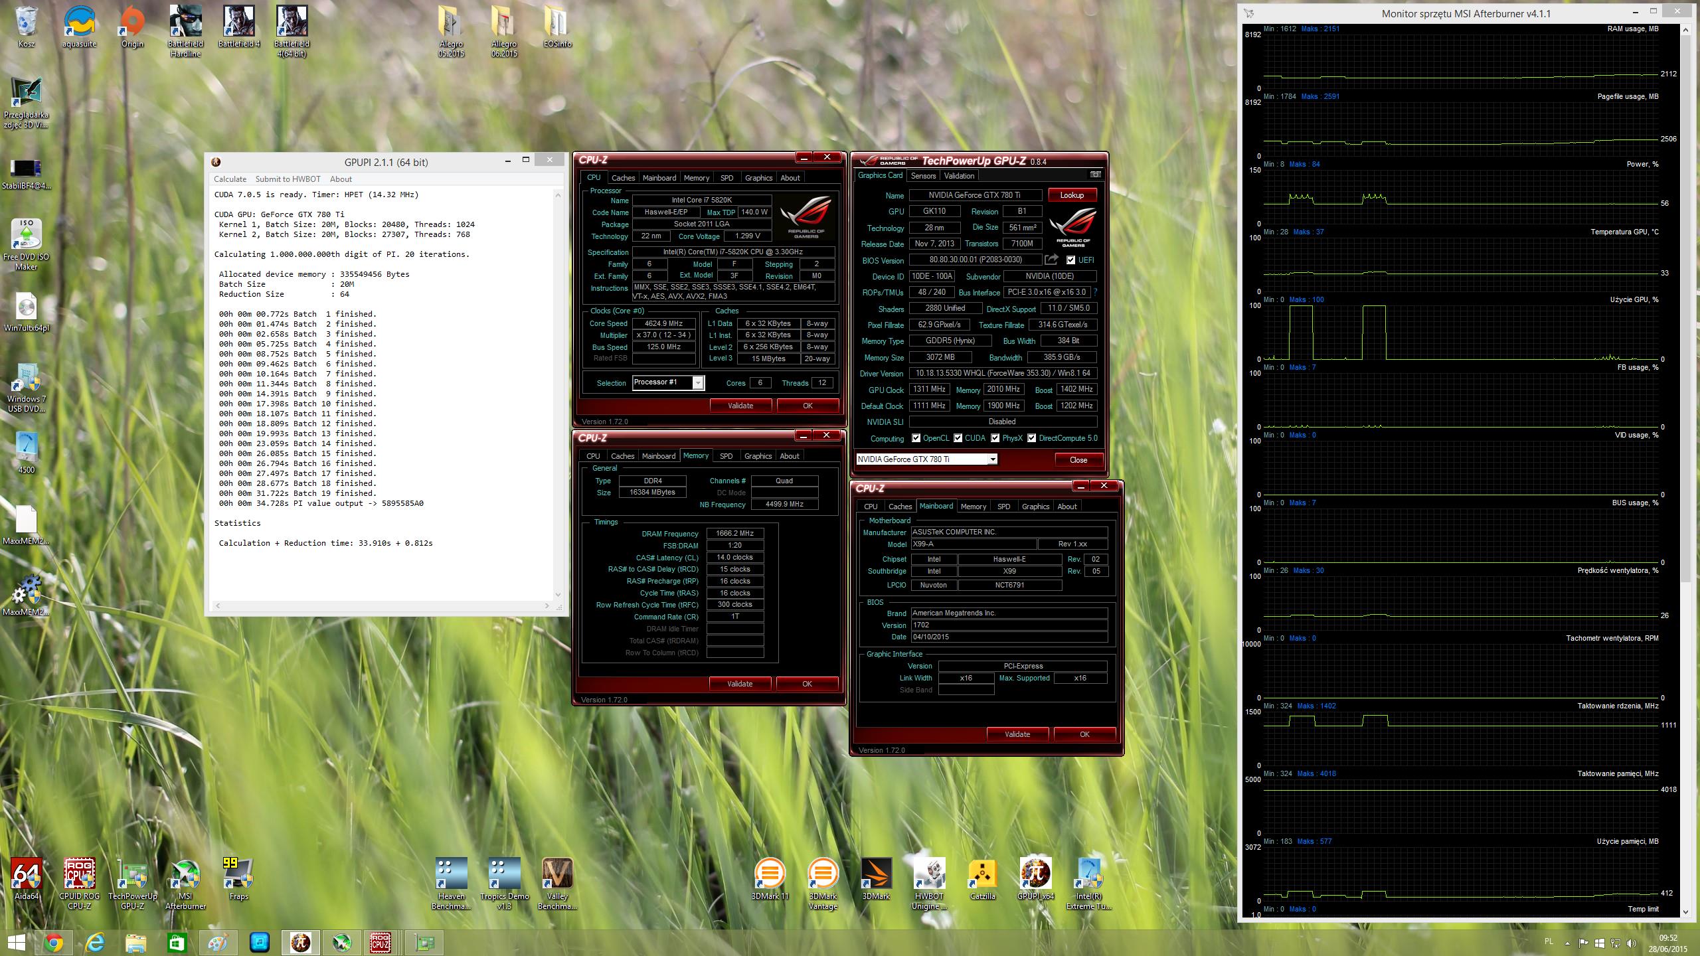
Task: Open the Catzilla desktop shortcut
Action: click(x=982, y=879)
